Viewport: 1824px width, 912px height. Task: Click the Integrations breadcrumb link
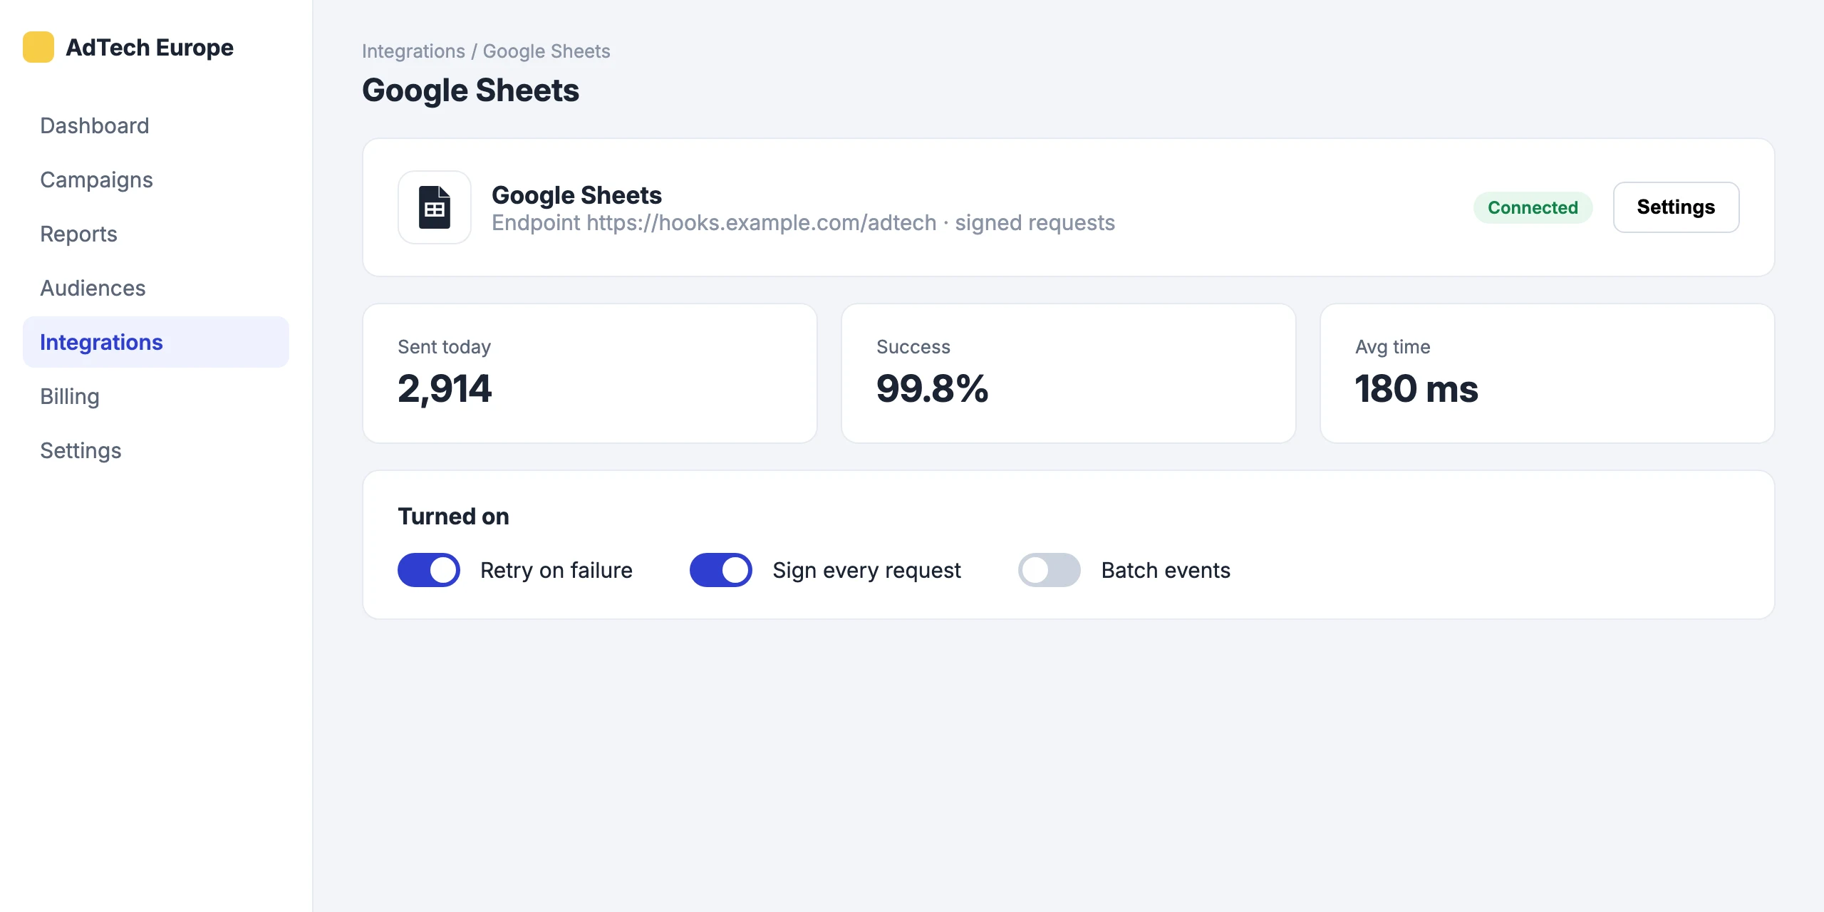413,51
